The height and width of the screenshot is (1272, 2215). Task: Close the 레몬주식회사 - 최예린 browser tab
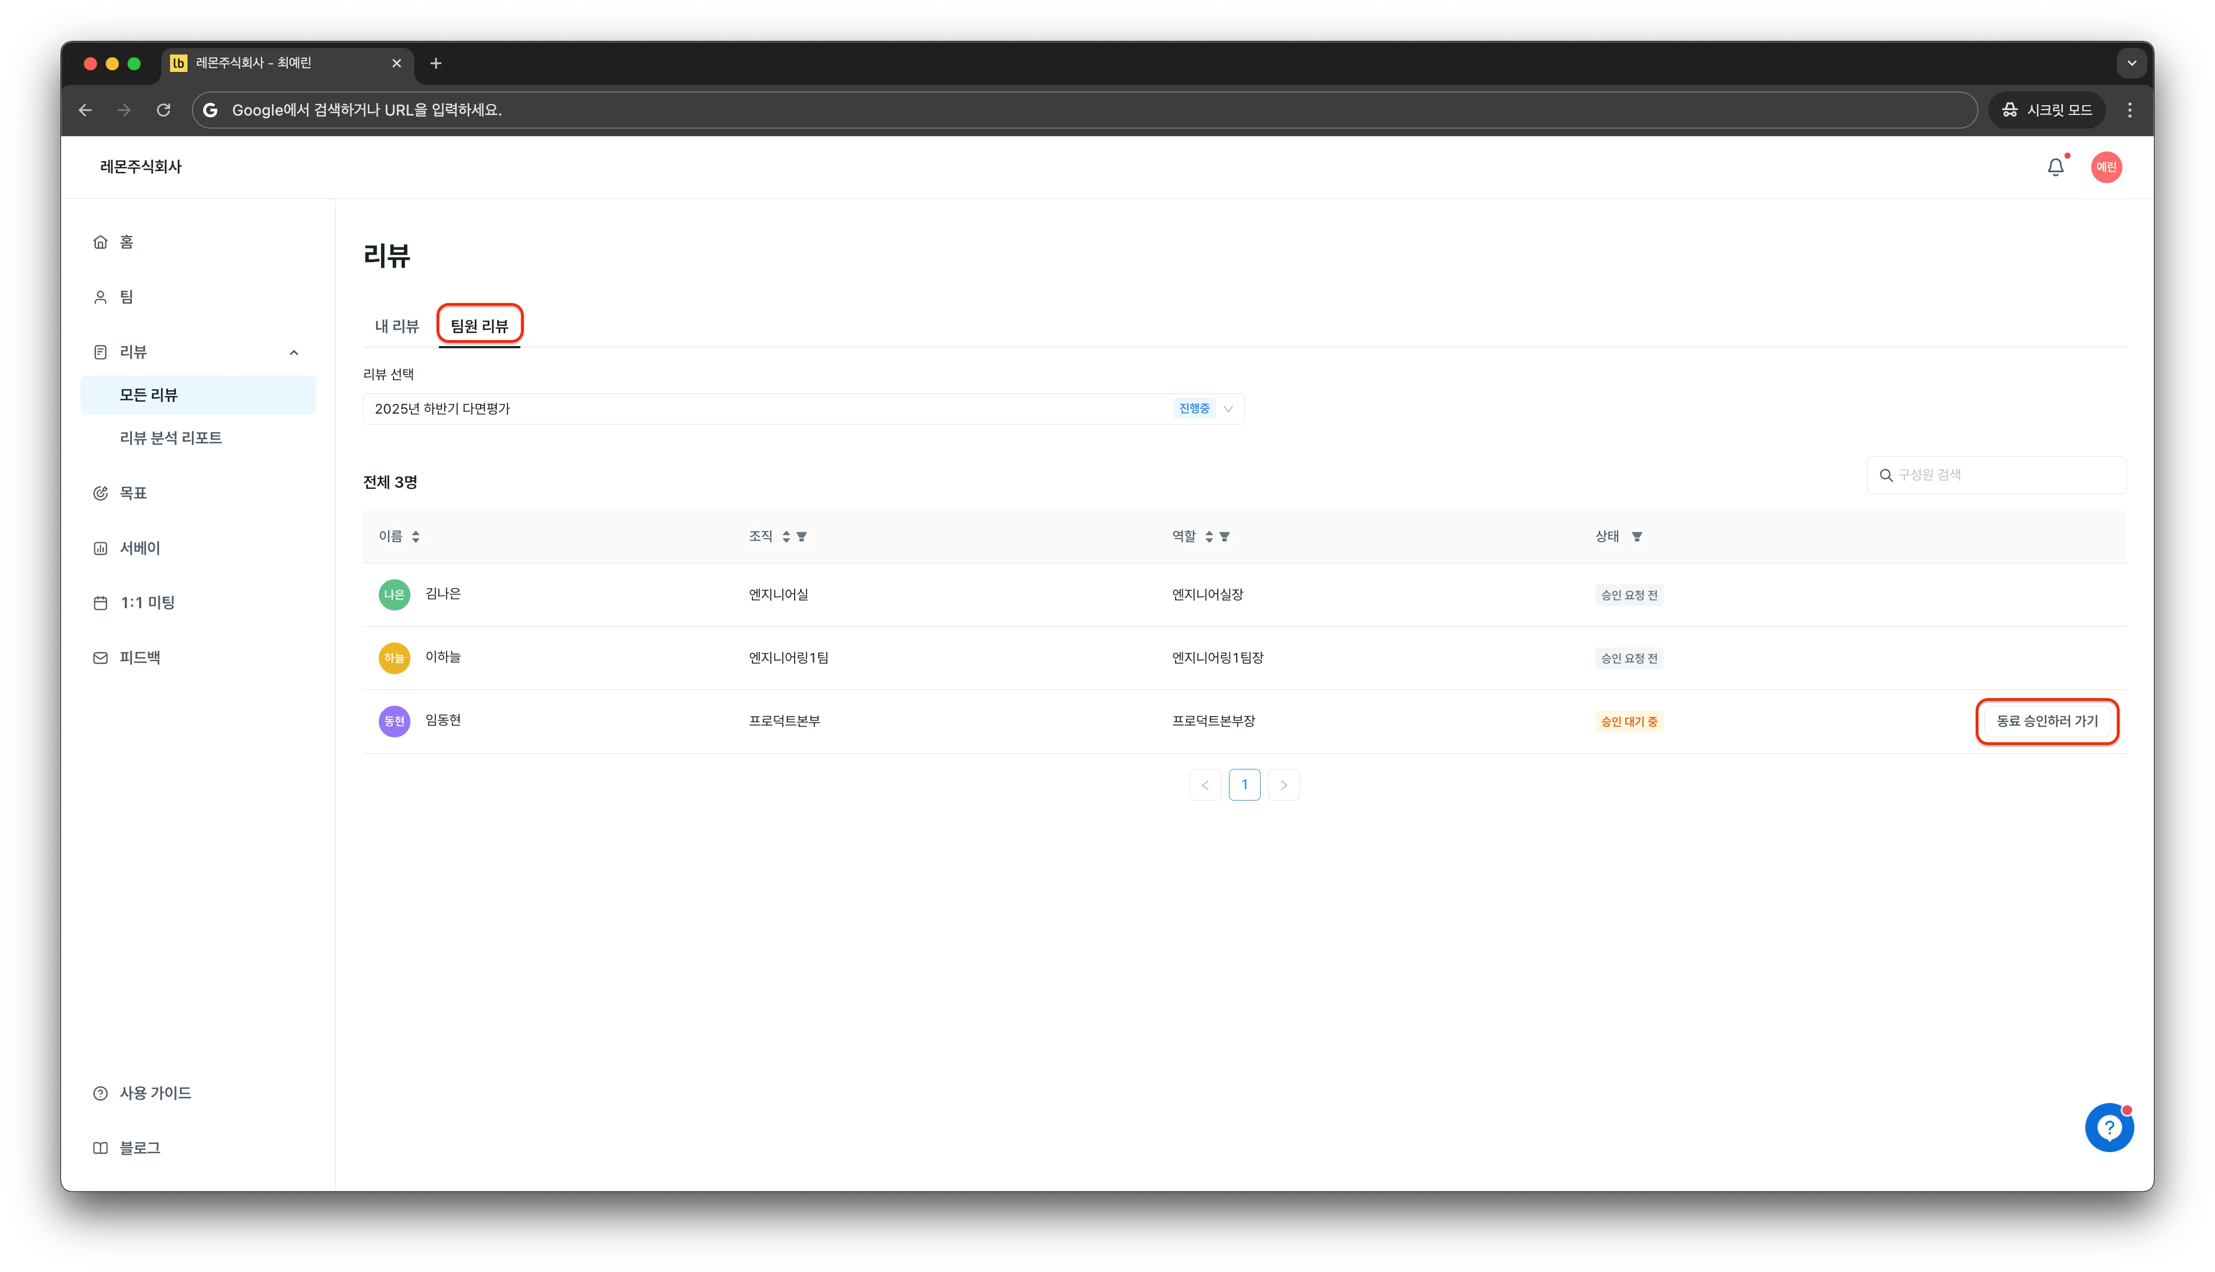pos(397,63)
